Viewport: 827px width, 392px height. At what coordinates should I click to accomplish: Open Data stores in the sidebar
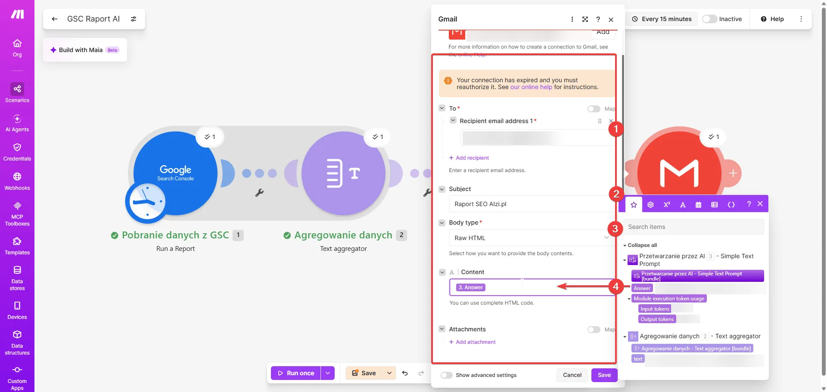[x=17, y=278]
